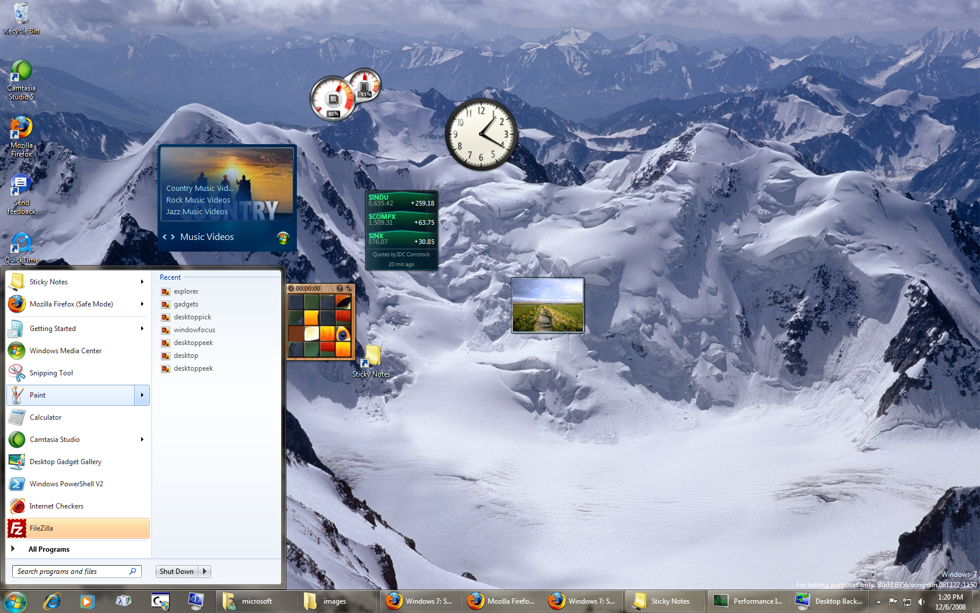Open recent Paint file explorer

186,291
